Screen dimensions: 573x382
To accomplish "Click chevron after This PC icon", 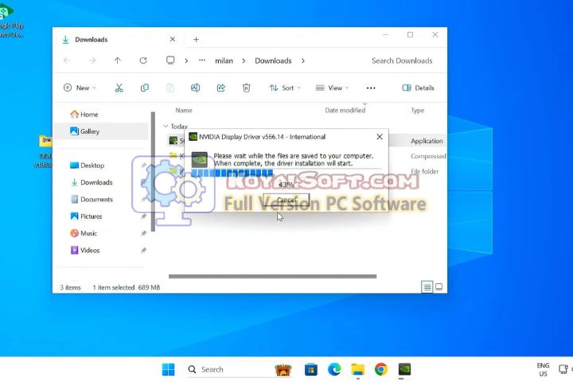I will point(186,60).
